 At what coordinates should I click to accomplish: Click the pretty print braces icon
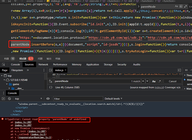(51, 87)
